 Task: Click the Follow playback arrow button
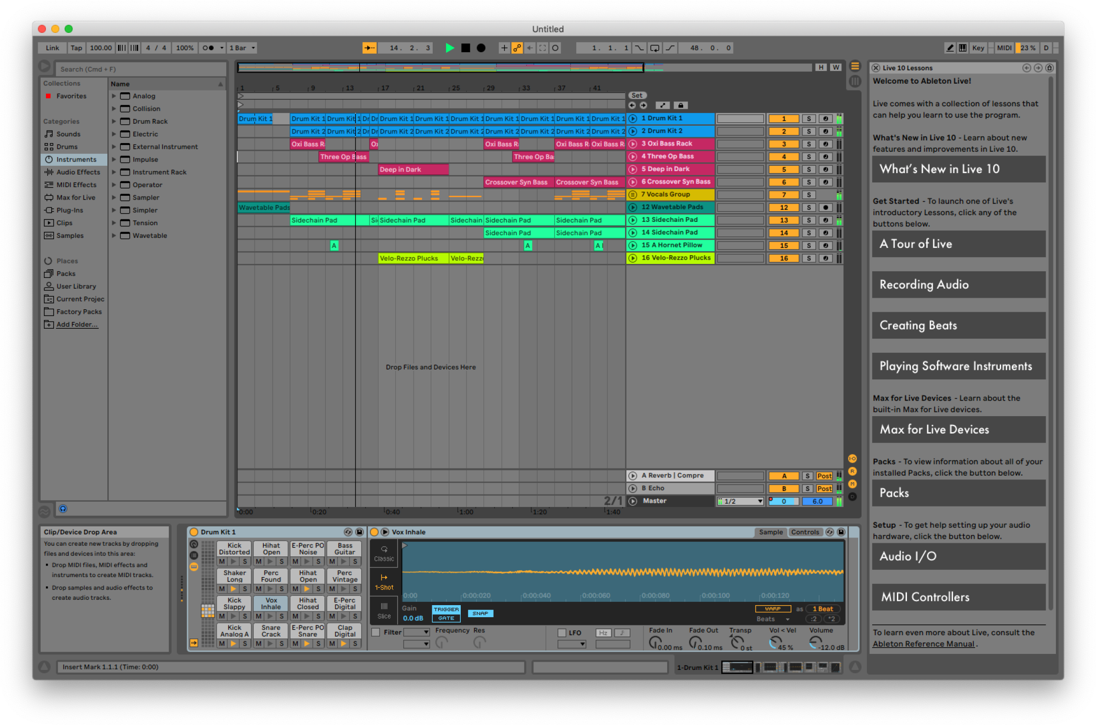[x=369, y=48]
